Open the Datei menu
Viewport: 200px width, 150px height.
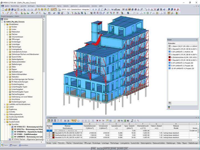pyautogui.click(x=7, y=6)
